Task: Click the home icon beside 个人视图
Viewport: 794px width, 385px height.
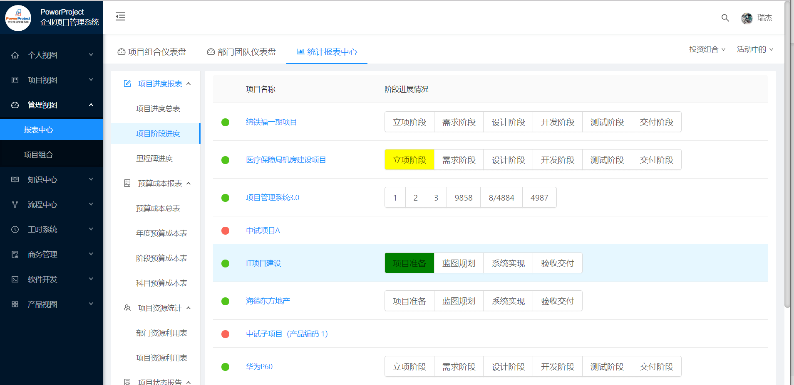Action: 15,55
